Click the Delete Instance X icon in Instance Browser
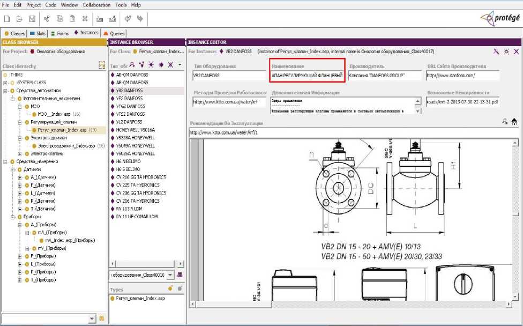 (x=170, y=65)
